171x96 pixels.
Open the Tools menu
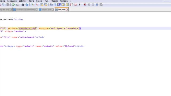[31, 1]
